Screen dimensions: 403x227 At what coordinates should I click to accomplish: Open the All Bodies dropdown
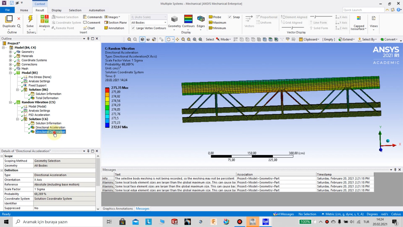pyautogui.click(x=165, y=22)
